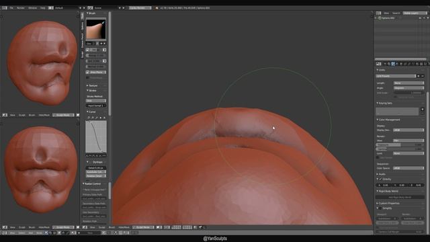Toggle the Simplify checkbox

point(380,208)
